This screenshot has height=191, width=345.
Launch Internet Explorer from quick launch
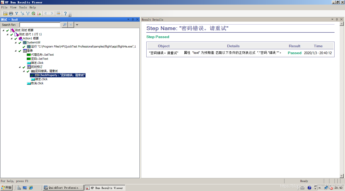pos(31,188)
